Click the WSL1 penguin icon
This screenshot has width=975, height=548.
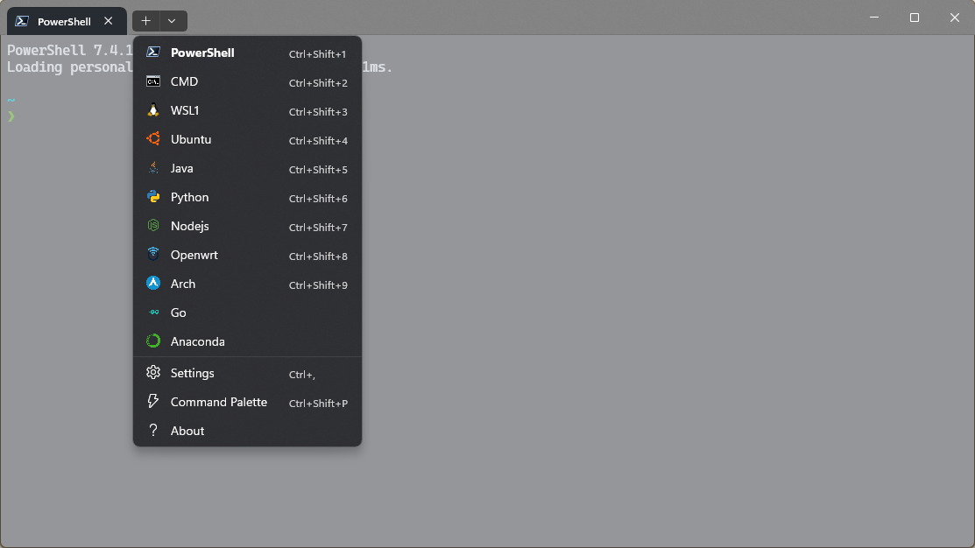(153, 110)
